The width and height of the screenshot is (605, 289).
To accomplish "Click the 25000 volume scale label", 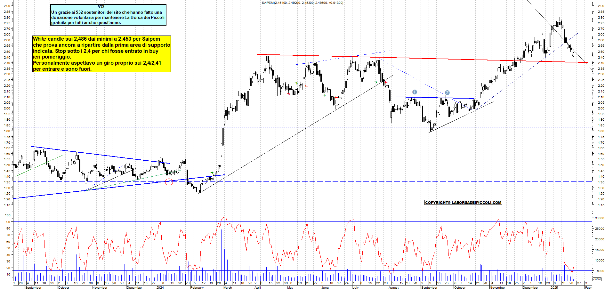I will pos(600,229).
